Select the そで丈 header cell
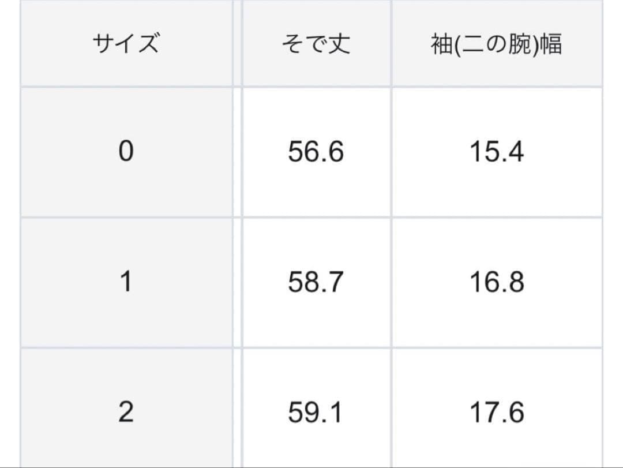The width and height of the screenshot is (623, 468). (316, 44)
